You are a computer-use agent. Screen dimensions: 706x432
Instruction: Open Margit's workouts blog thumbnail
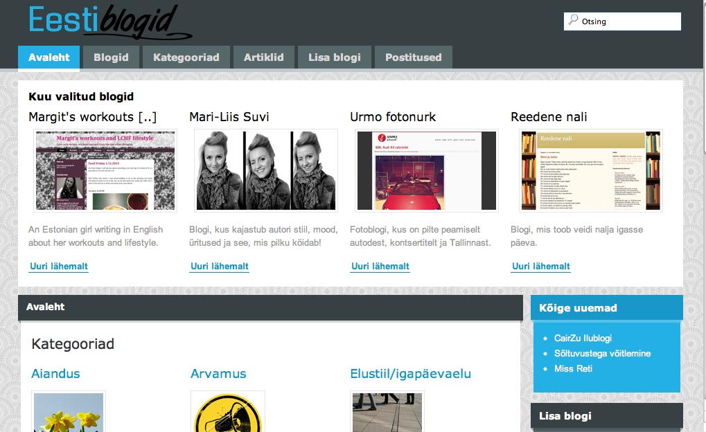pos(105,170)
